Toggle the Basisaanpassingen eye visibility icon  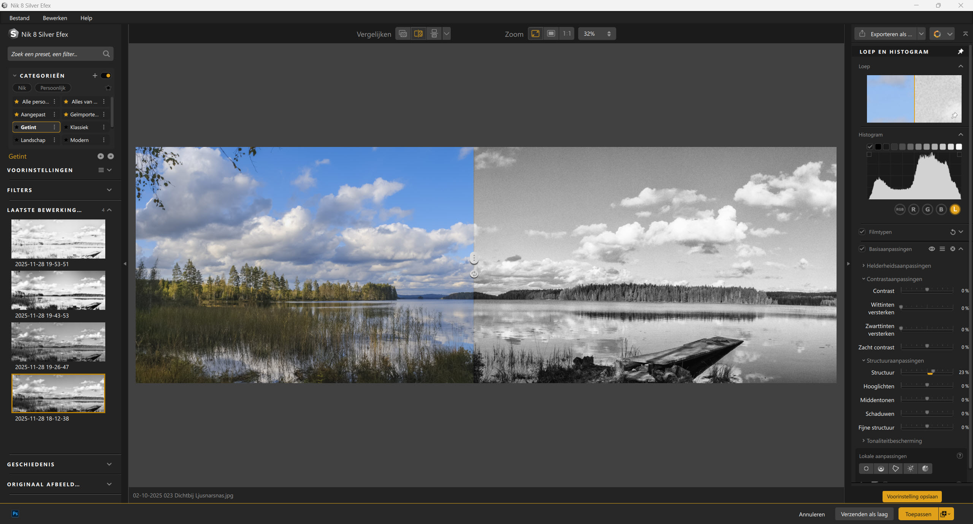click(x=932, y=249)
